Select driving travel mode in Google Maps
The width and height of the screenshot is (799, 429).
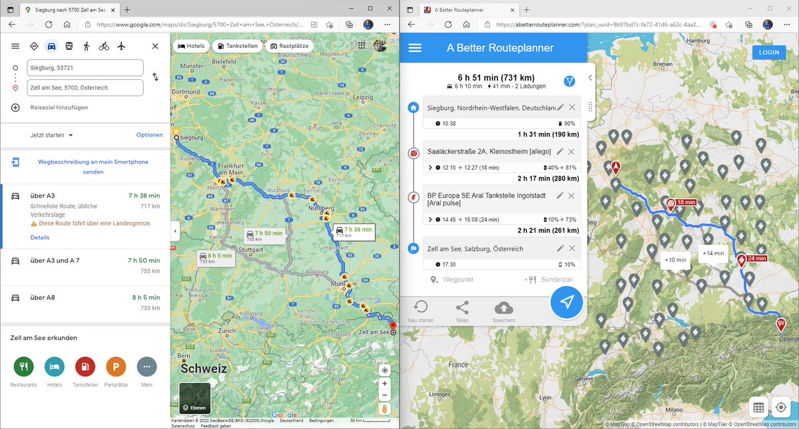point(51,46)
